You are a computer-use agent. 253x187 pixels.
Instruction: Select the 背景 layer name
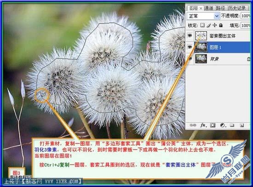coord(214,59)
